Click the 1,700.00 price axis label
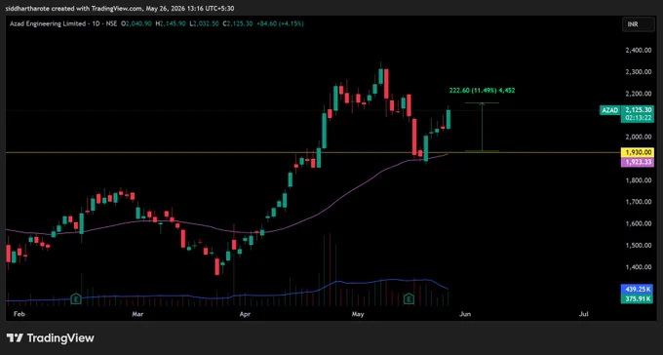Image resolution: width=663 pixels, height=355 pixels. 638,202
